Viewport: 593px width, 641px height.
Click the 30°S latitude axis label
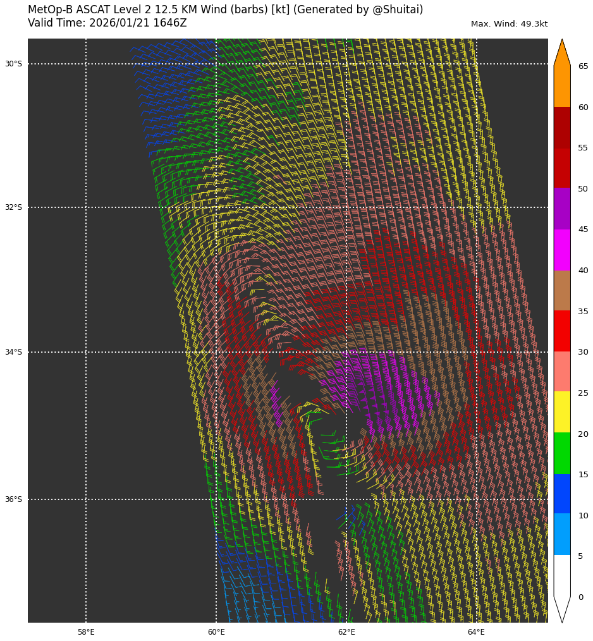[13, 64]
